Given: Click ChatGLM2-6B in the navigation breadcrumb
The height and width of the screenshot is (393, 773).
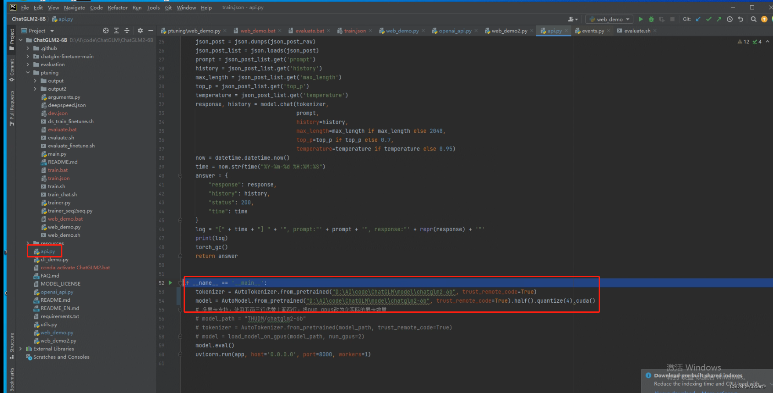Looking at the screenshot, I should [x=29, y=19].
